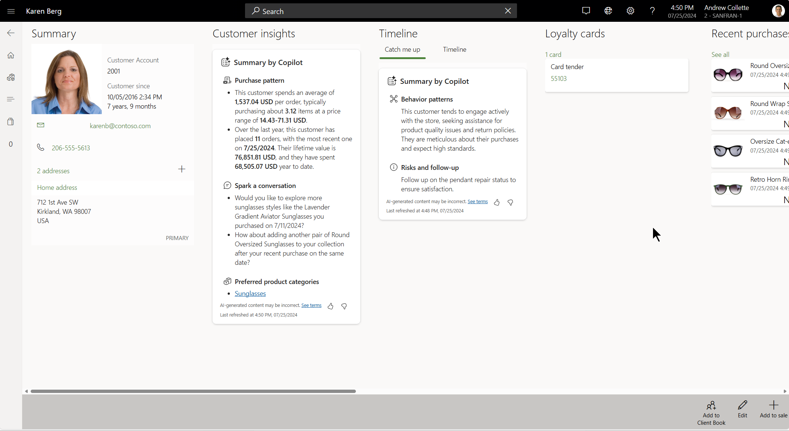Toggle the navigation menu hamburger icon
The width and height of the screenshot is (789, 431).
[11, 11]
